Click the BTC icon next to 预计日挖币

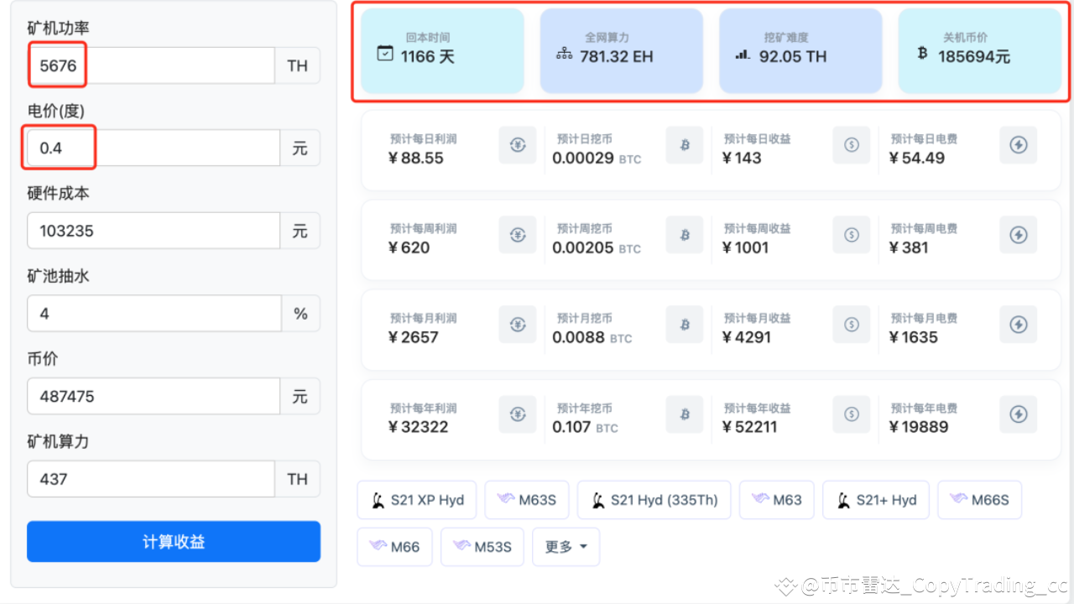point(684,145)
